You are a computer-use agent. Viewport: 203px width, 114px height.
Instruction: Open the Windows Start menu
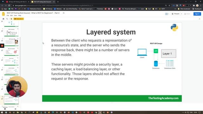[2, 112]
